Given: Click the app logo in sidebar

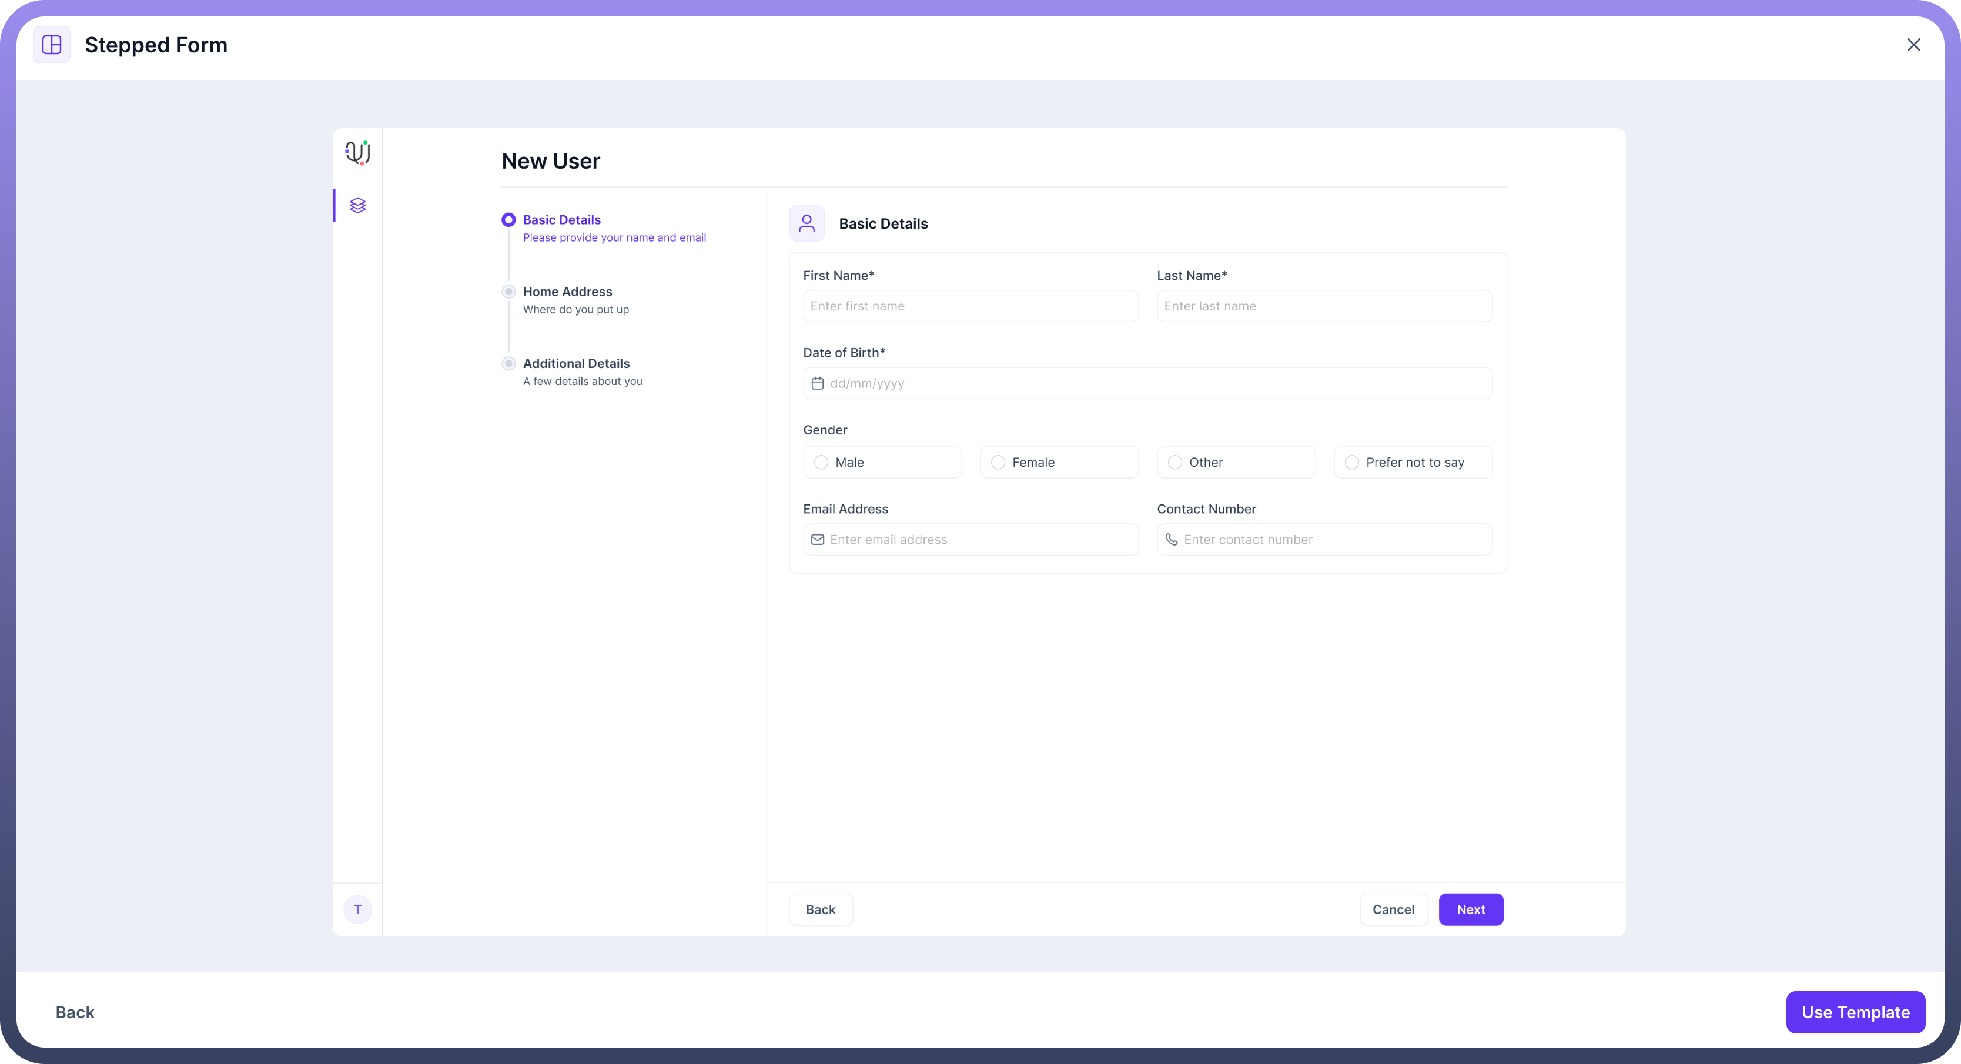Looking at the screenshot, I should click(358, 153).
